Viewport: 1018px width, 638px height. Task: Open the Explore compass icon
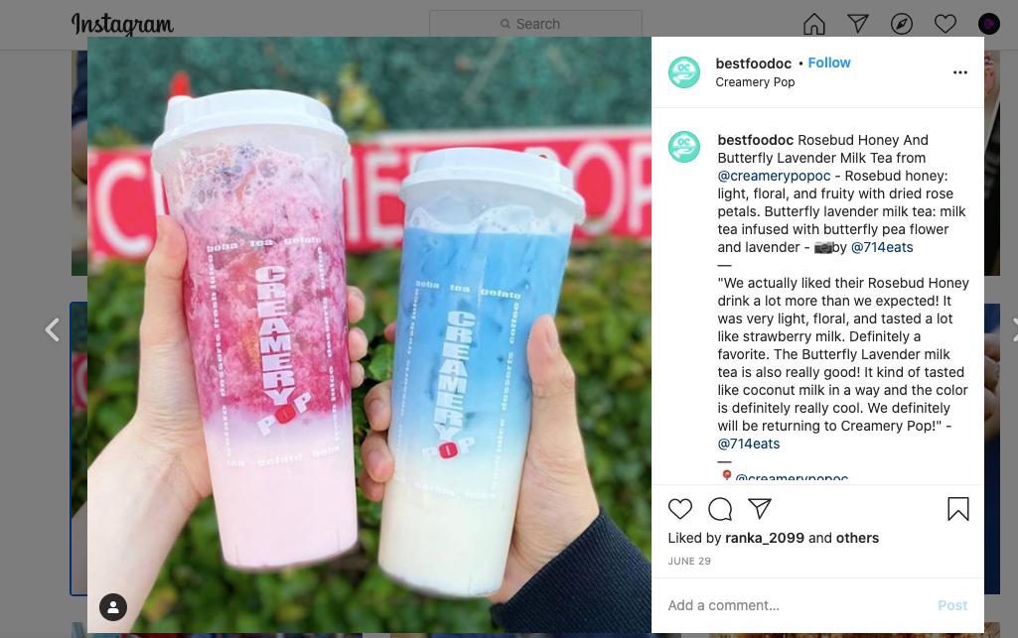[x=901, y=24]
